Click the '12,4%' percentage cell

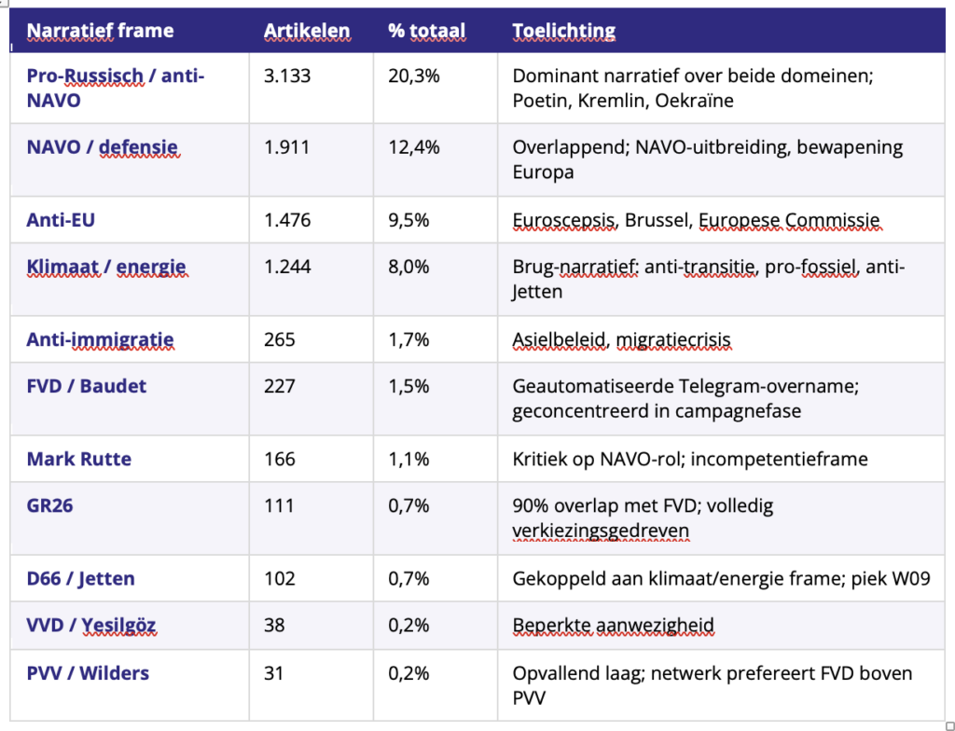point(414,147)
